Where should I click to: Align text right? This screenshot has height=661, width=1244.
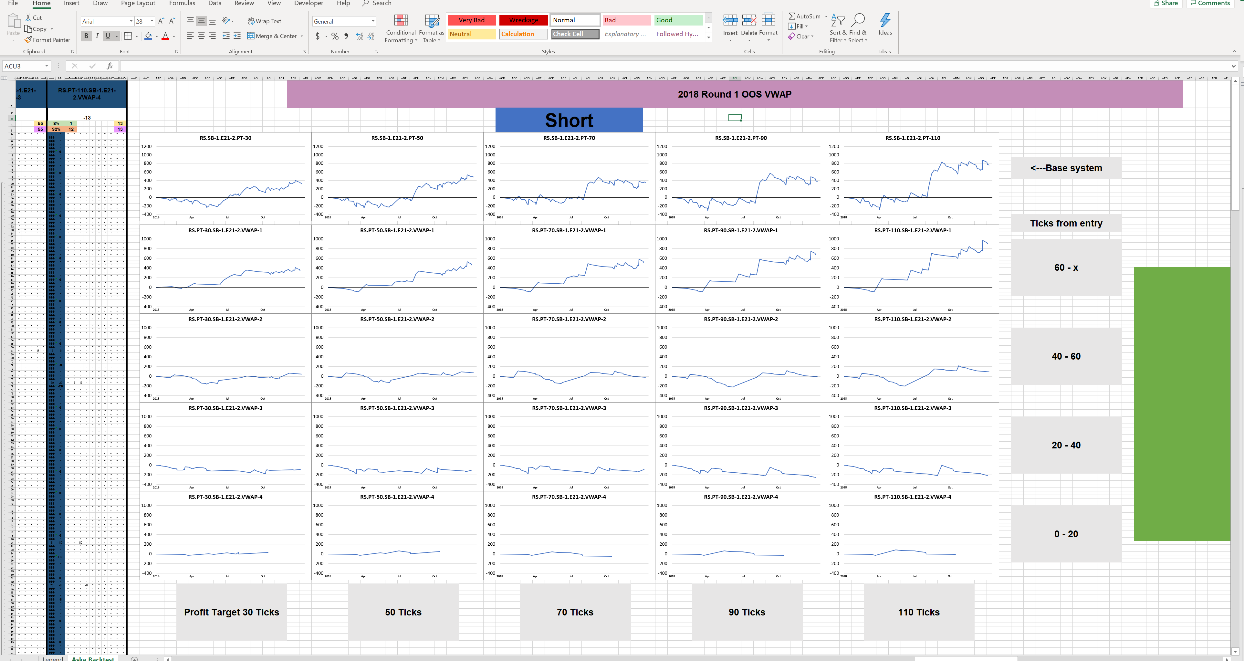coord(212,36)
